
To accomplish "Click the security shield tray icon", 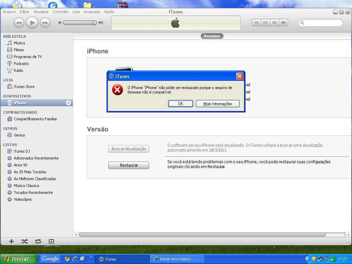I will [x=313, y=259].
